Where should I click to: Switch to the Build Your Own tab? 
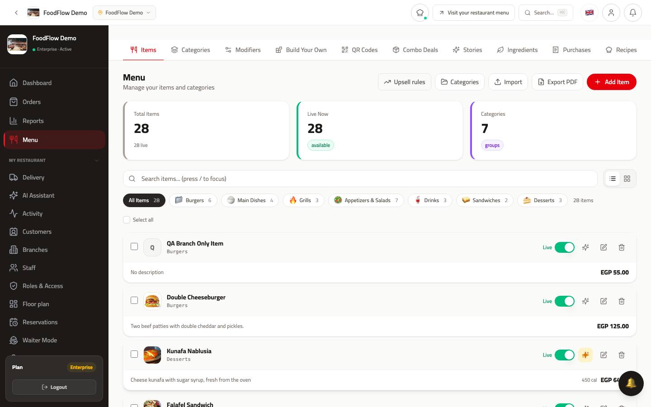coord(301,50)
